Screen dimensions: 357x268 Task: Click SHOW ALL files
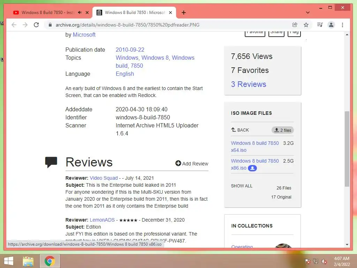pyautogui.click(x=242, y=186)
